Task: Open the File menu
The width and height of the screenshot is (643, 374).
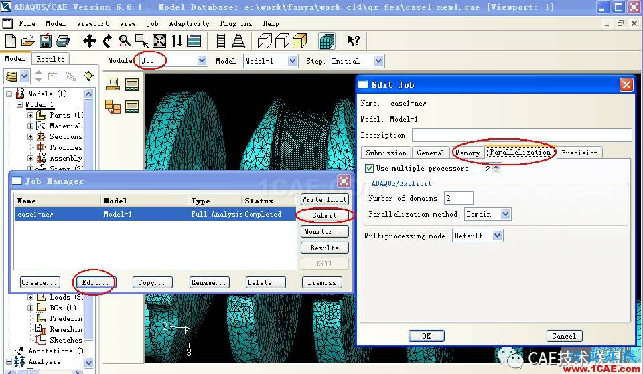Action: tap(27, 24)
